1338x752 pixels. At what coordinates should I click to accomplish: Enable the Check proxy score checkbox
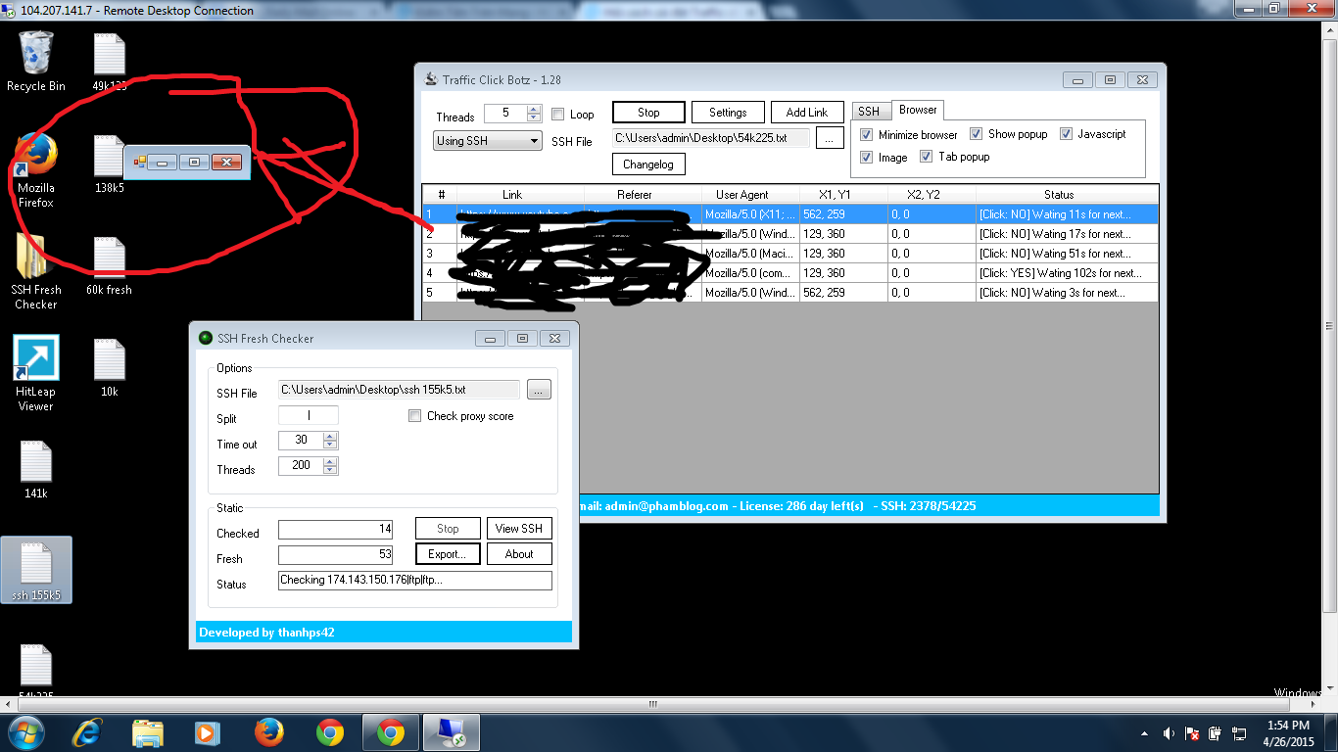tap(414, 416)
